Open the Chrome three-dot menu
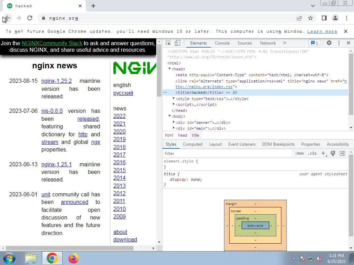 [x=346, y=18]
